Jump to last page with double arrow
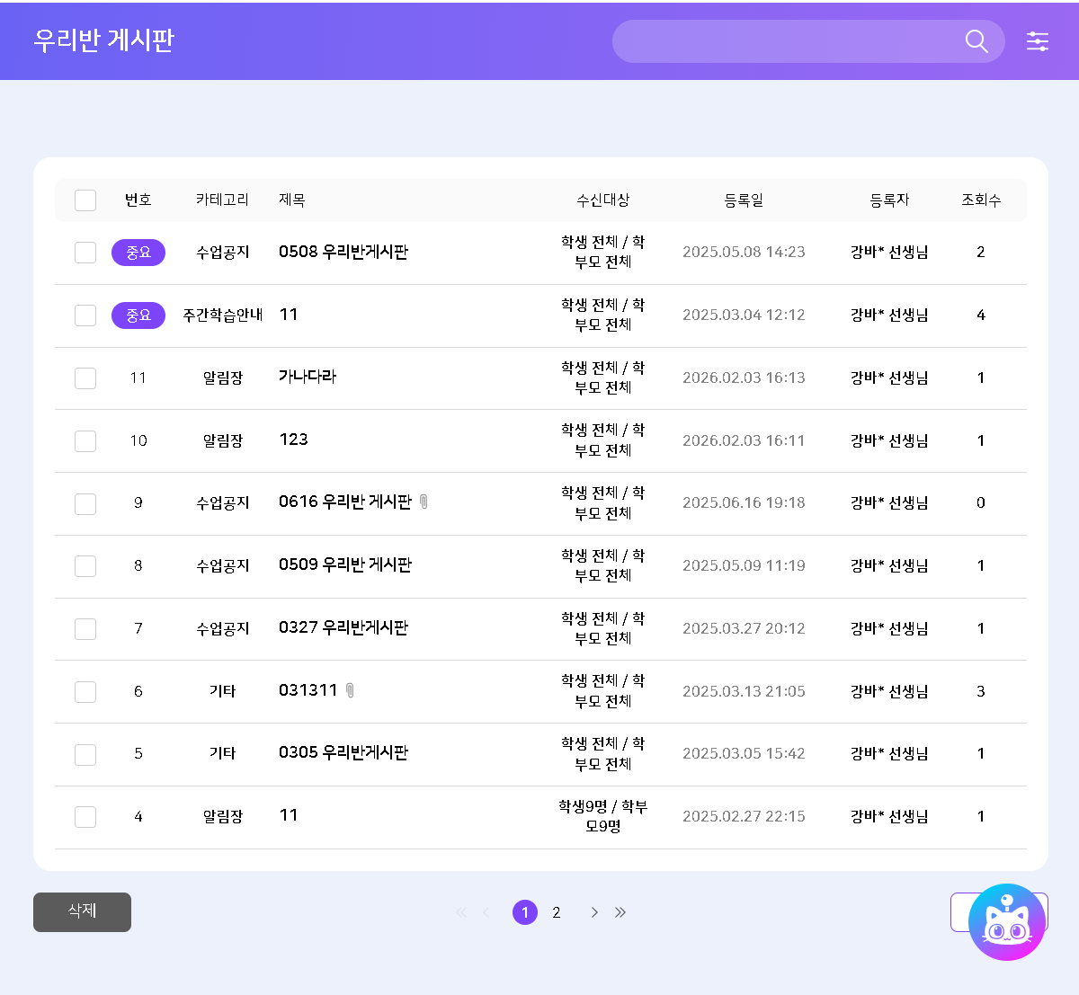 (620, 912)
